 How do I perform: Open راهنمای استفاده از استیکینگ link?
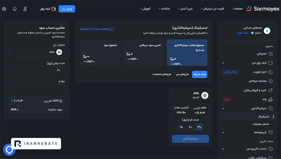[96, 29]
